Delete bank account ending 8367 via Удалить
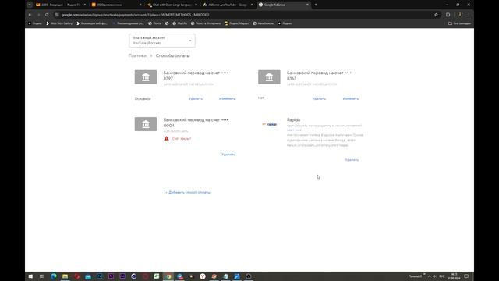Viewport: 499px width, 281px height. (x=319, y=99)
